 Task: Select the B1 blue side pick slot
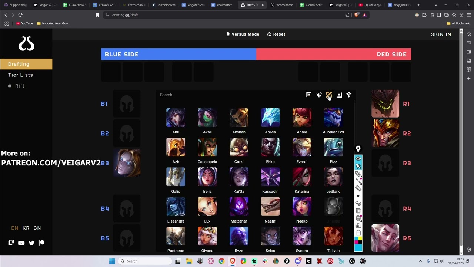[x=126, y=104]
